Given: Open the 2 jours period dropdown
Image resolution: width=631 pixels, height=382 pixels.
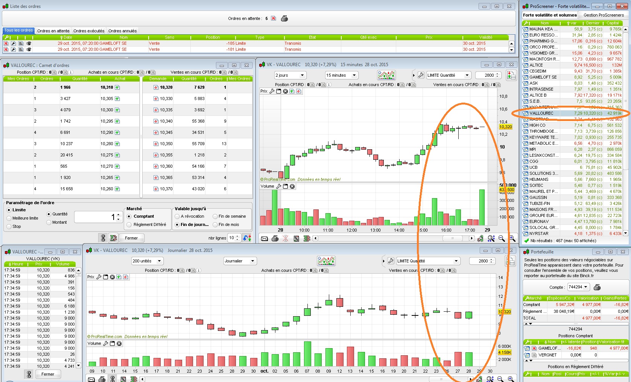Looking at the screenshot, I should point(290,75).
